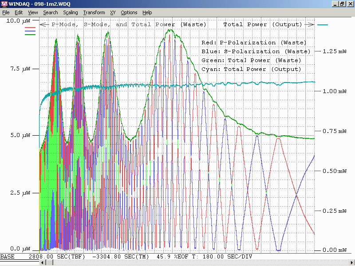This screenshot has width=355, height=266.
Task: Click the horizontal scrollbar right arrow
Action: tap(351, 263)
